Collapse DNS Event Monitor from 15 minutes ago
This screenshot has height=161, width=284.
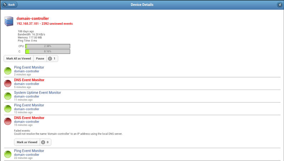(29, 118)
